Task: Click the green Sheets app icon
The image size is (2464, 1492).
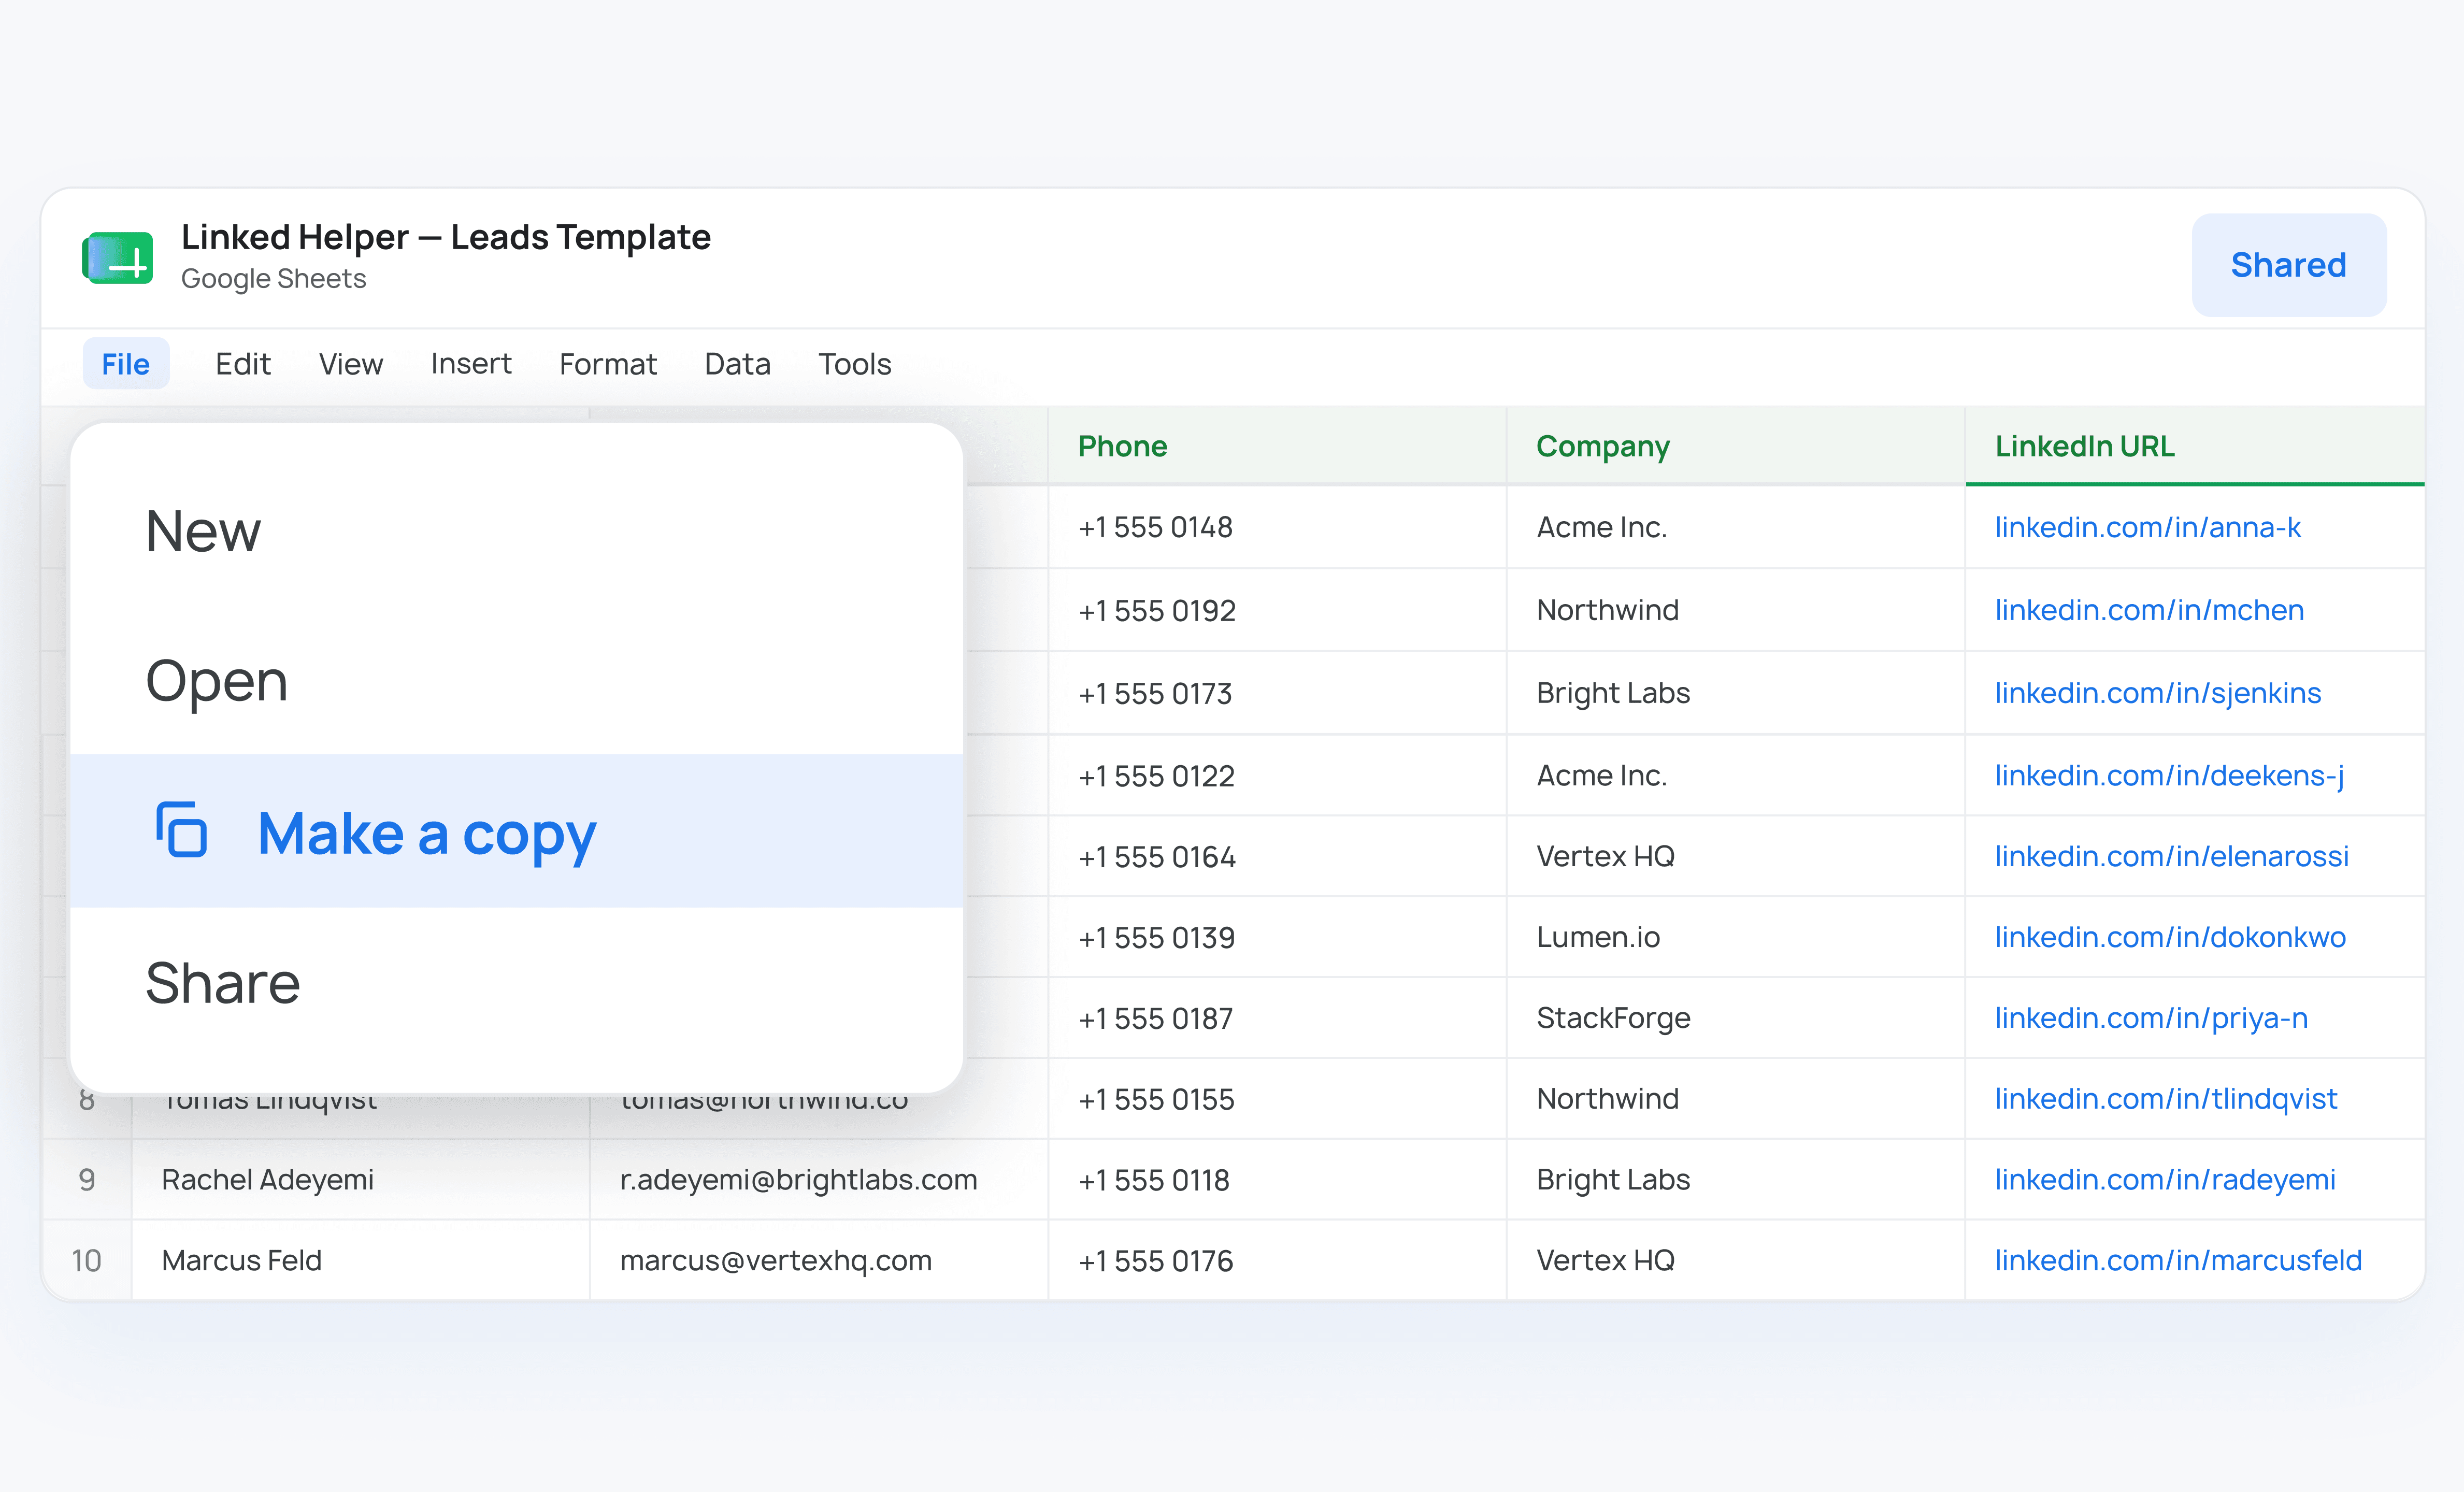Action: coord(117,258)
